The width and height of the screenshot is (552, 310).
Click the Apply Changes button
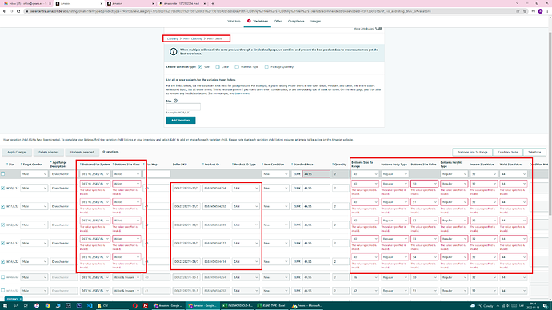17,152
